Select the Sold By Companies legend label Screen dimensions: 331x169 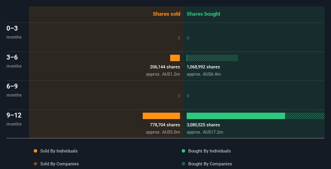[60, 164]
